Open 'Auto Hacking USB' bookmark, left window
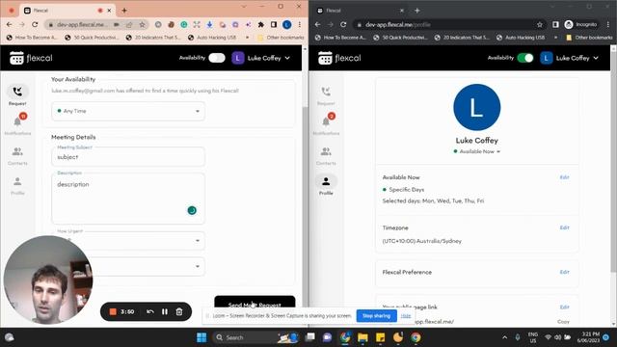617x347 pixels. pos(212,38)
